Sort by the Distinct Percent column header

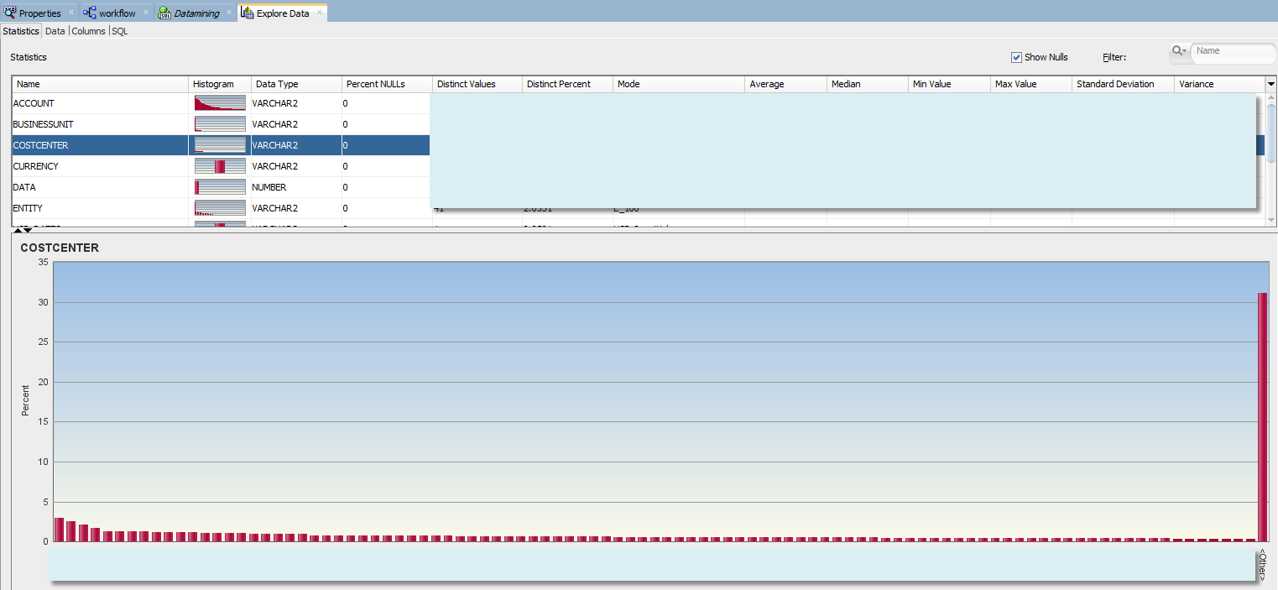point(567,84)
